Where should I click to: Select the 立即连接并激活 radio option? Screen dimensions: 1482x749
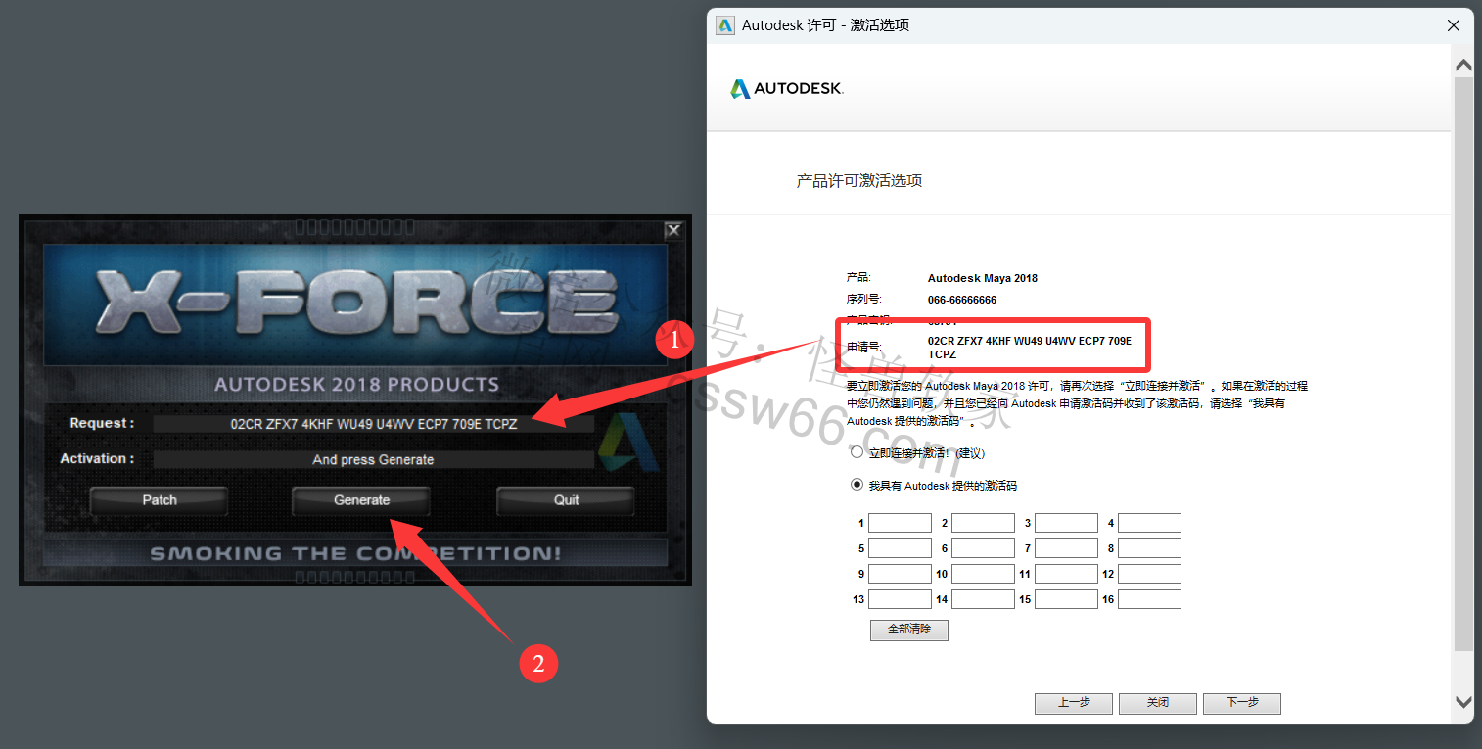point(857,453)
